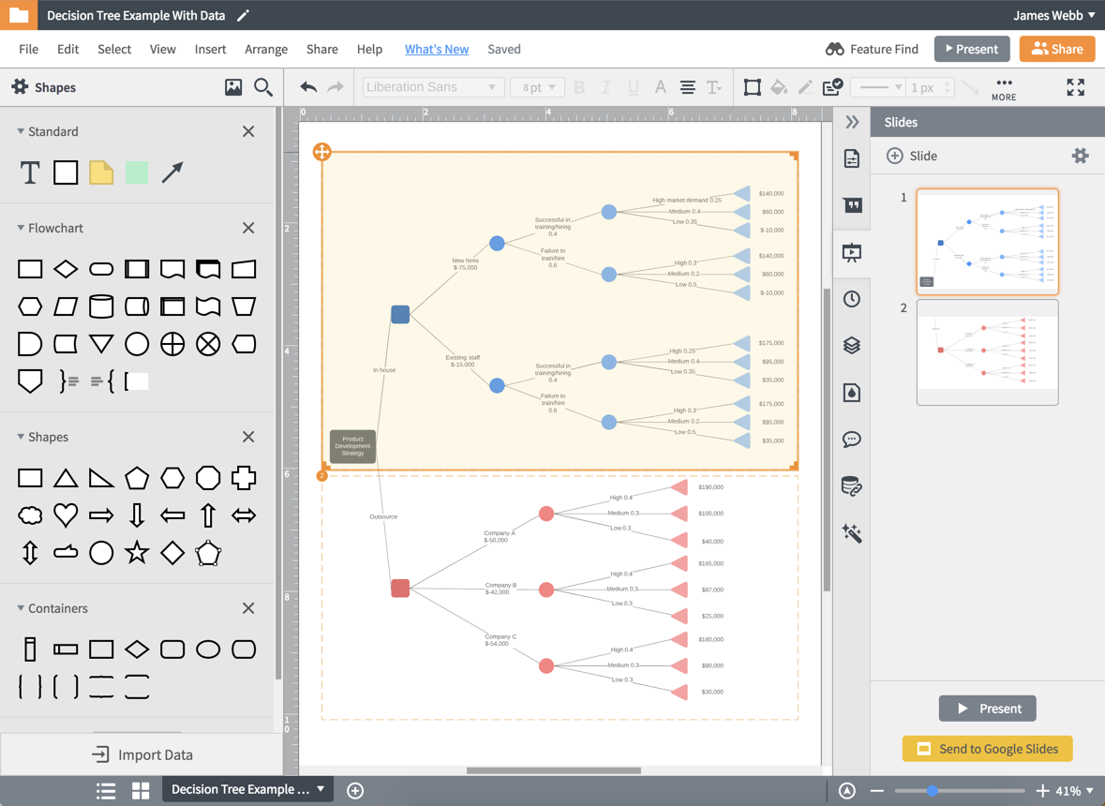Toggle Italic formatting
The image size is (1105, 806).
(606, 86)
